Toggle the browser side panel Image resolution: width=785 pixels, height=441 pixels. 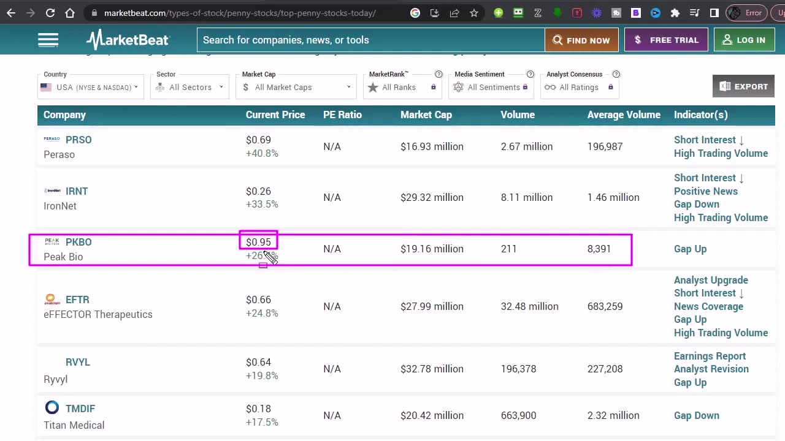pos(714,13)
